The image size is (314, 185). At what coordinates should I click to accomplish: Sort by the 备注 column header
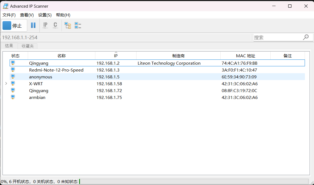(x=288, y=56)
